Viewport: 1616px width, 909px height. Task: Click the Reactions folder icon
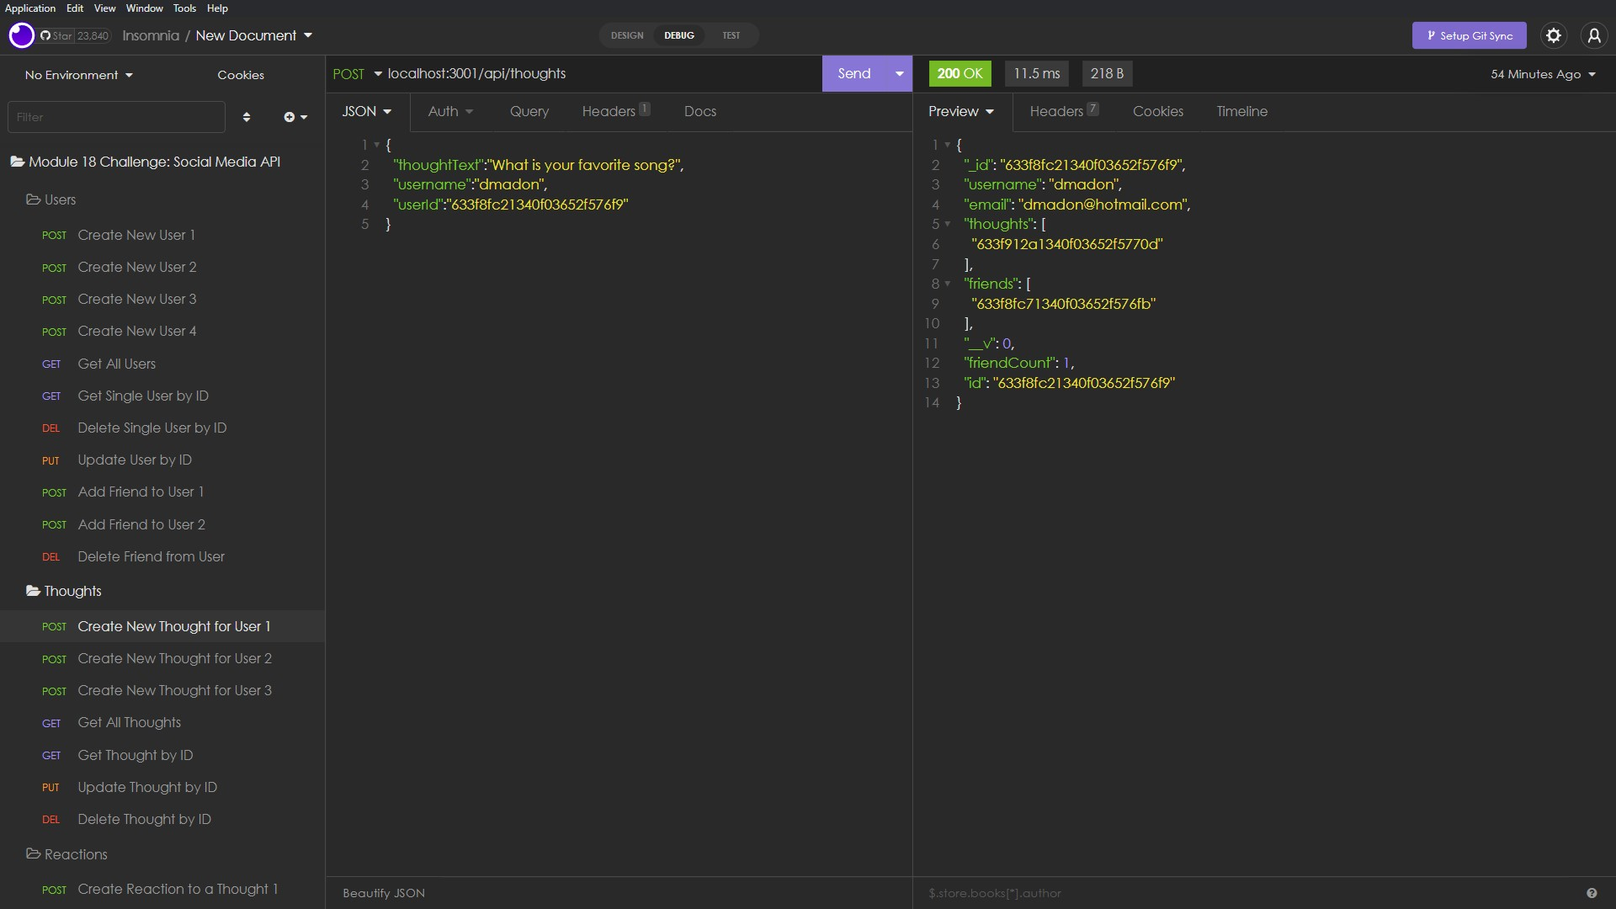coord(33,853)
